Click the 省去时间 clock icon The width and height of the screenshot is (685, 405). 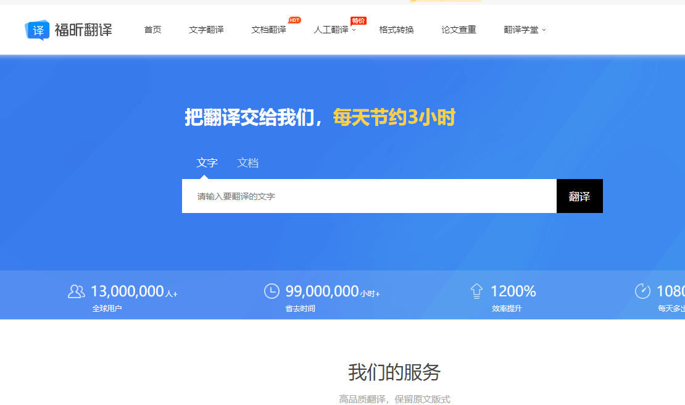[x=272, y=291]
